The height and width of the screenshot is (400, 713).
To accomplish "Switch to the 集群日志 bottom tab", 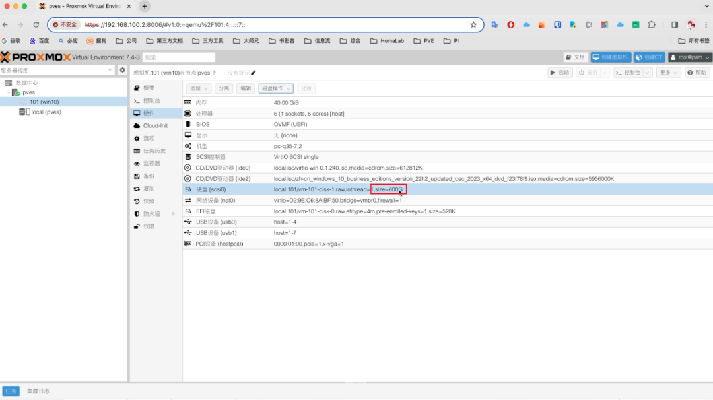I will (38, 391).
